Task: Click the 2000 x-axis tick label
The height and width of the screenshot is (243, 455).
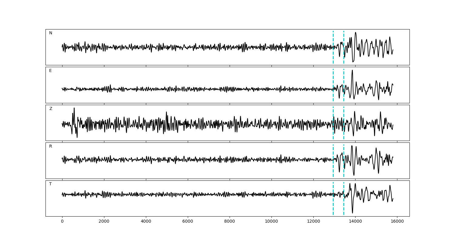Action: (104, 221)
